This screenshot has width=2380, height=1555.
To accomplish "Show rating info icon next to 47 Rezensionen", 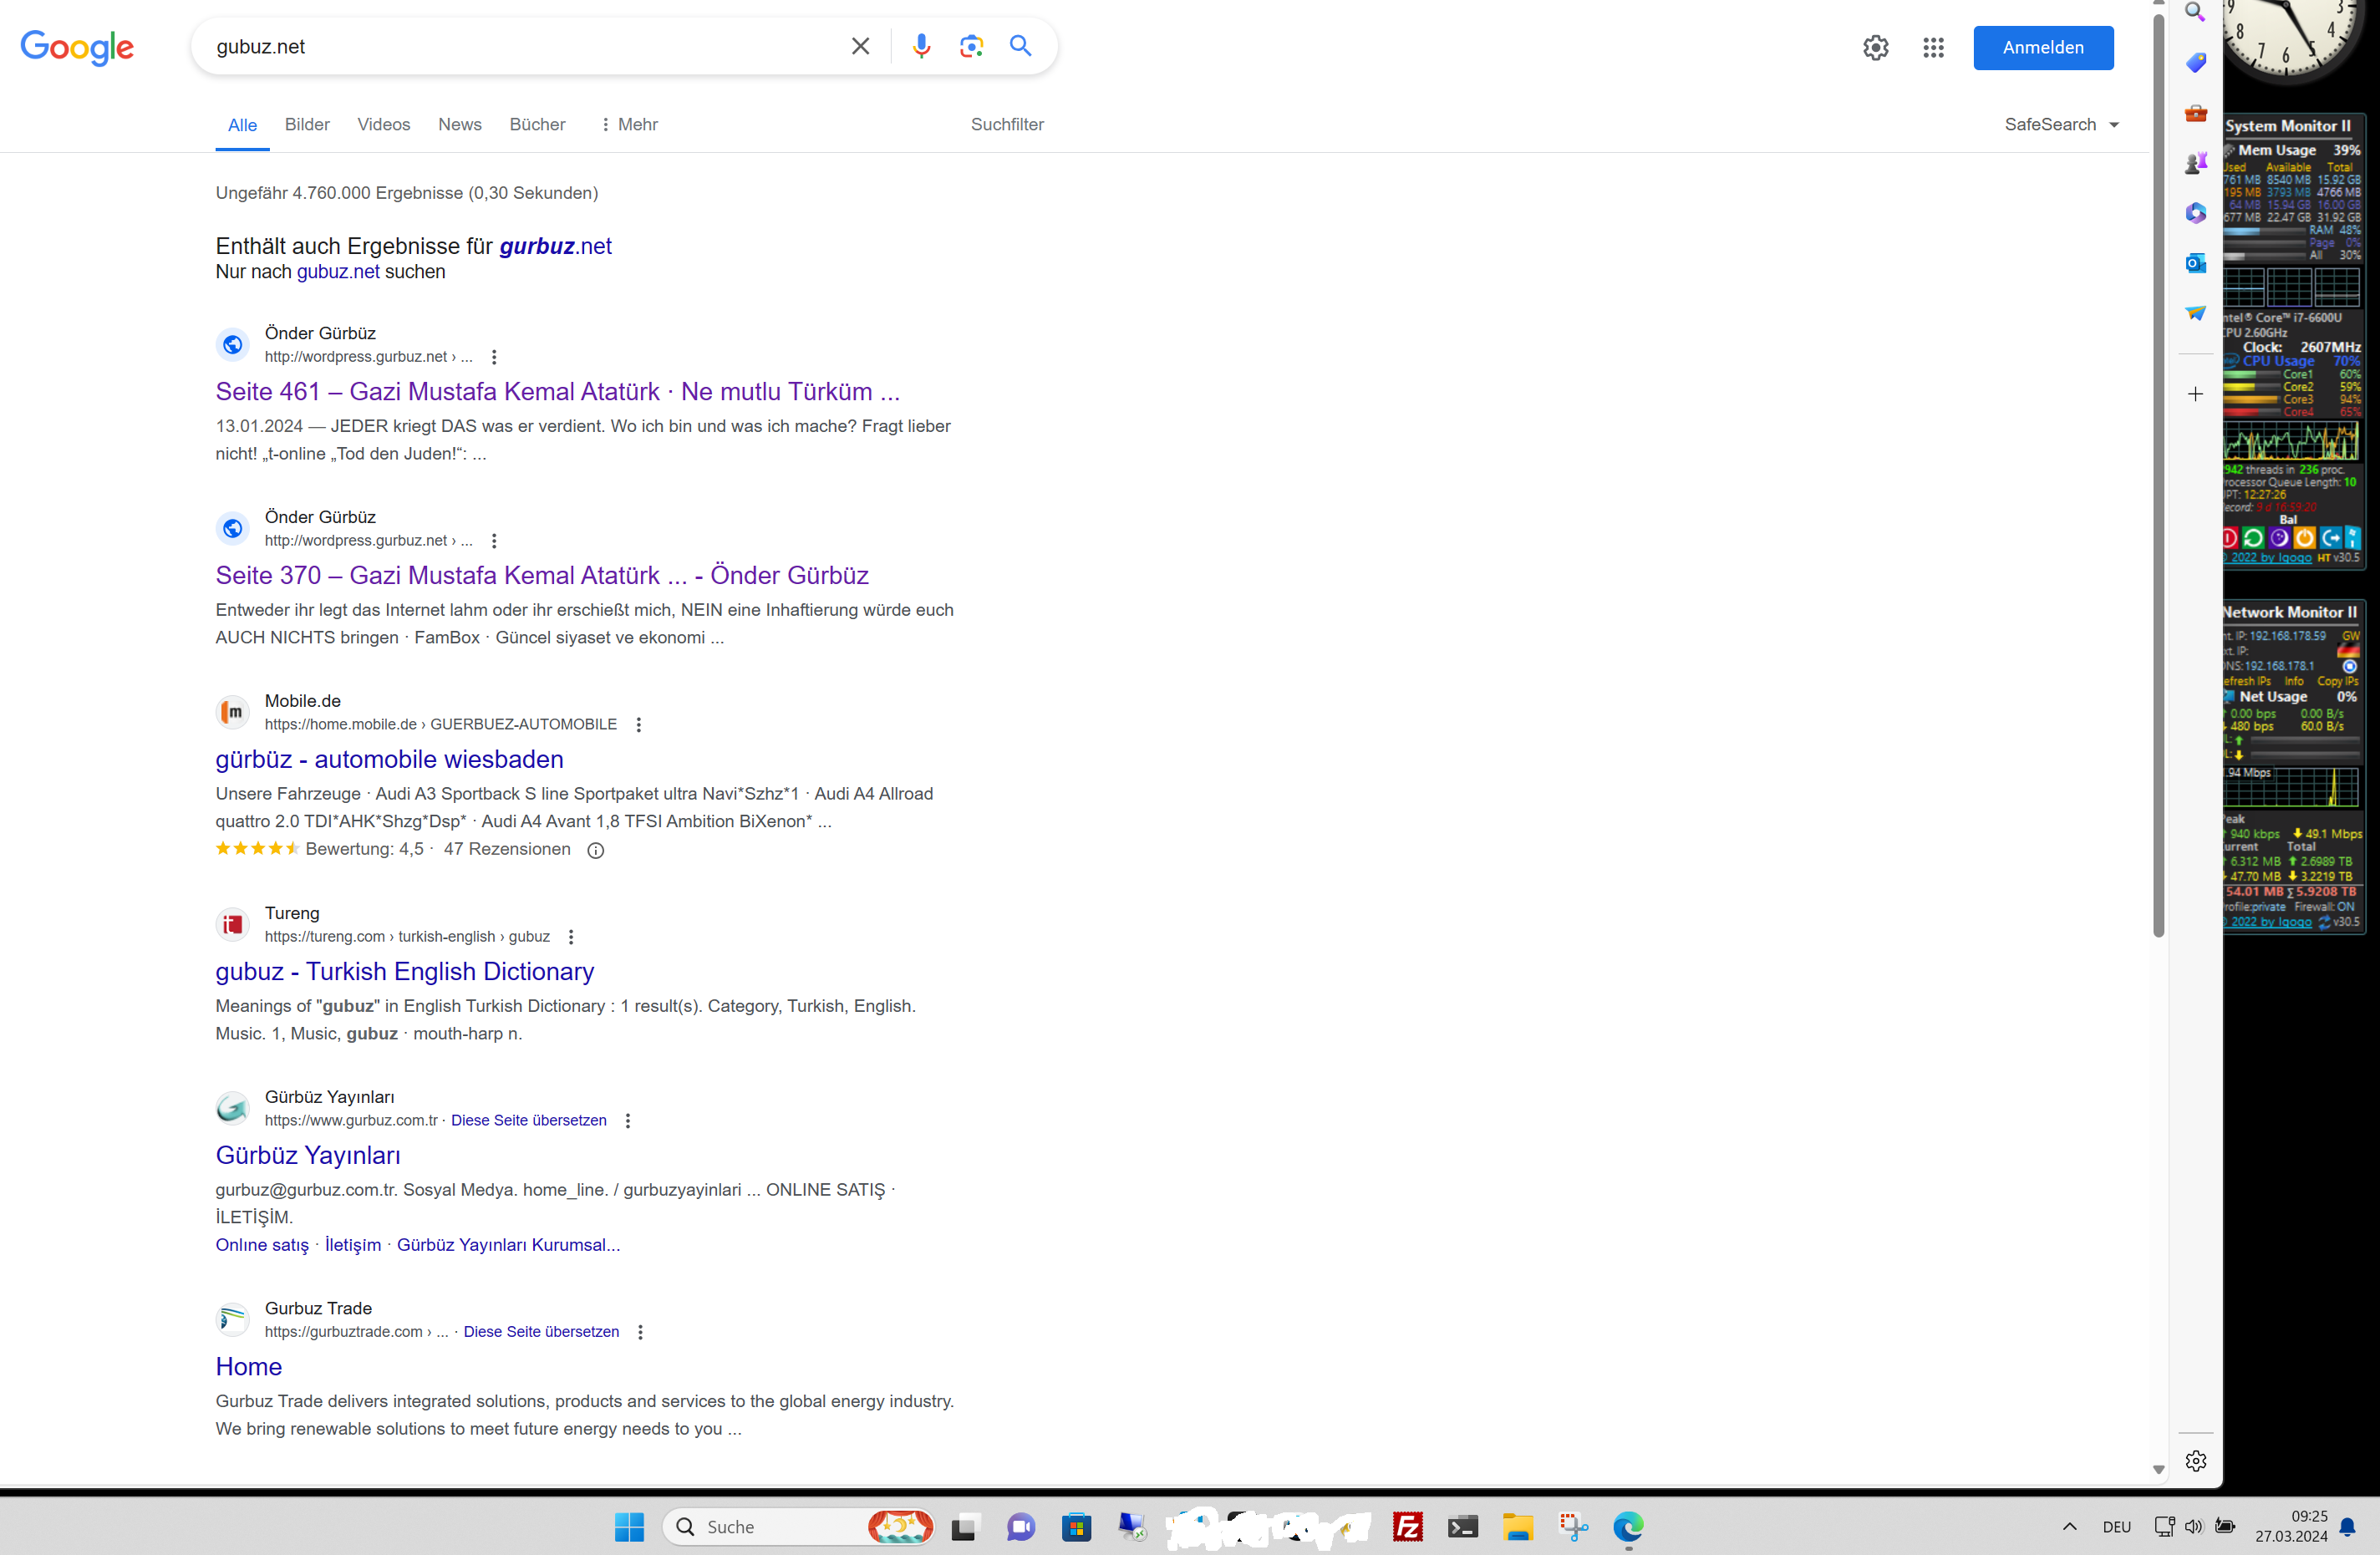I will [x=595, y=850].
